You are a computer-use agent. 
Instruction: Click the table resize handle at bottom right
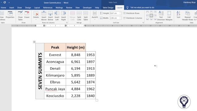point(97,100)
